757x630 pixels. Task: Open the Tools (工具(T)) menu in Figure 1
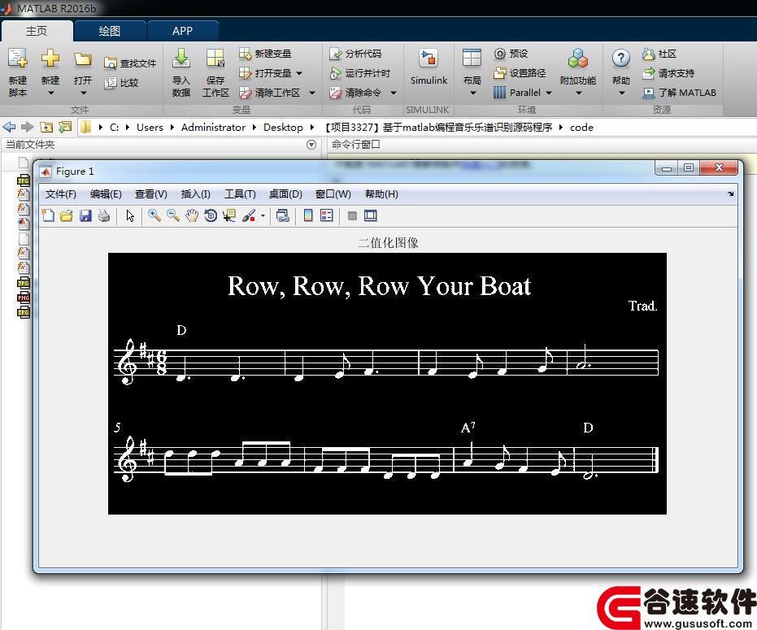pos(240,194)
